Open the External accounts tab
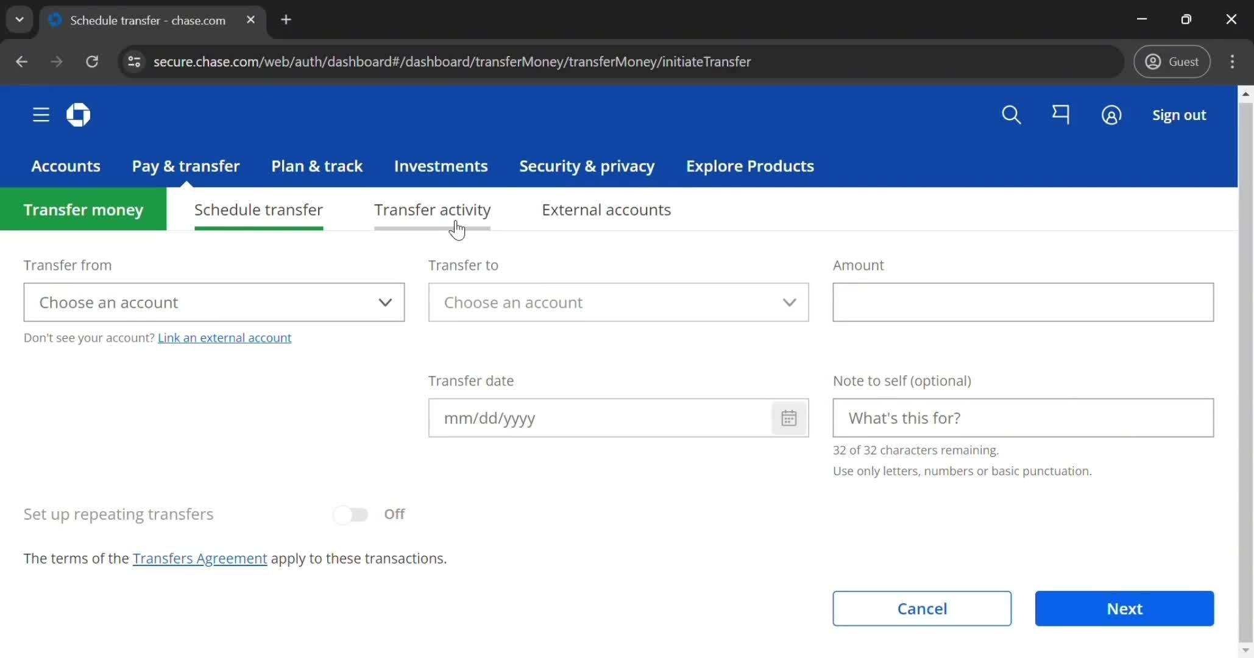 [x=606, y=209]
